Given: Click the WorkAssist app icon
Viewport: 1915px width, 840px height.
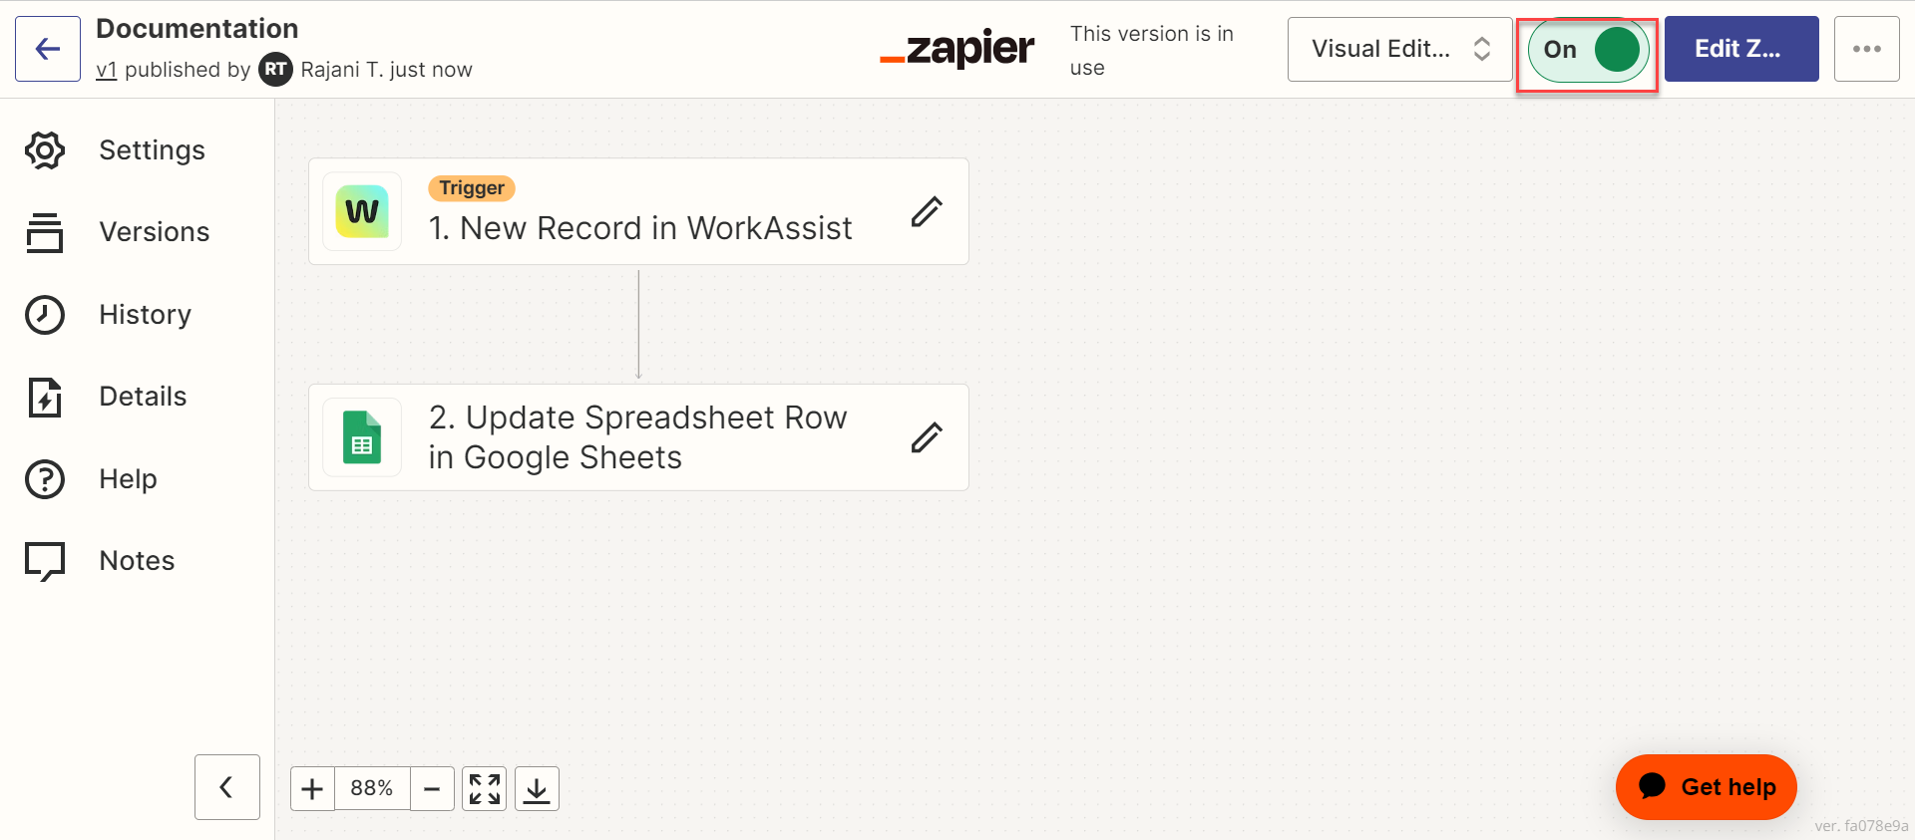Looking at the screenshot, I should tap(362, 211).
